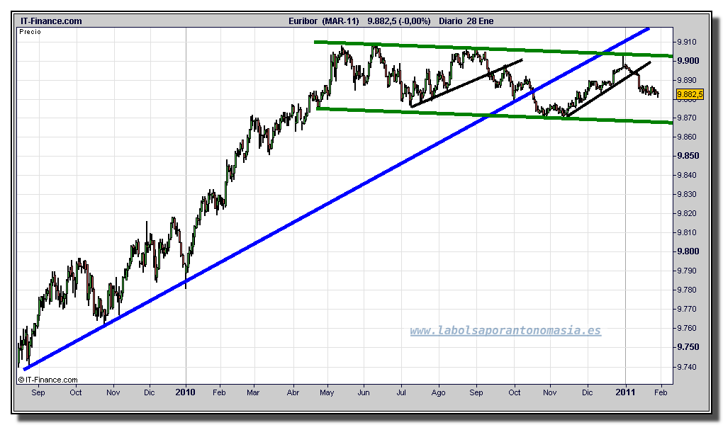723x425 pixels.
Task: Click the 9.820 price axis label
Action: point(688,213)
